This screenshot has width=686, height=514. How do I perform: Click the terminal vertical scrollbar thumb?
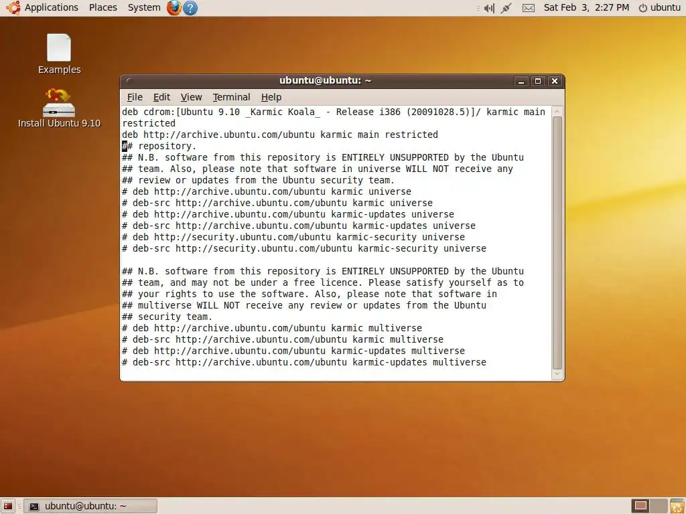[x=557, y=243]
